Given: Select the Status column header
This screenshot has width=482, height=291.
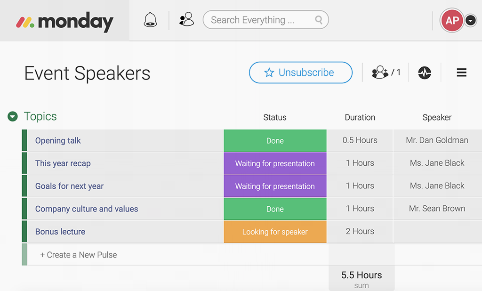Looking at the screenshot, I should [x=275, y=118].
